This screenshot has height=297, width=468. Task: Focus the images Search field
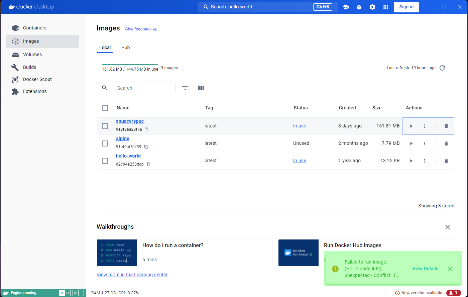(x=136, y=88)
